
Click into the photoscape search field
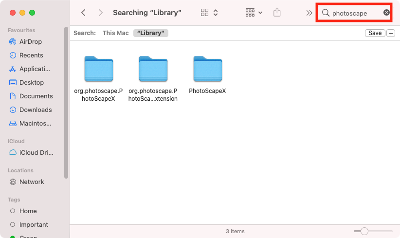click(x=354, y=13)
